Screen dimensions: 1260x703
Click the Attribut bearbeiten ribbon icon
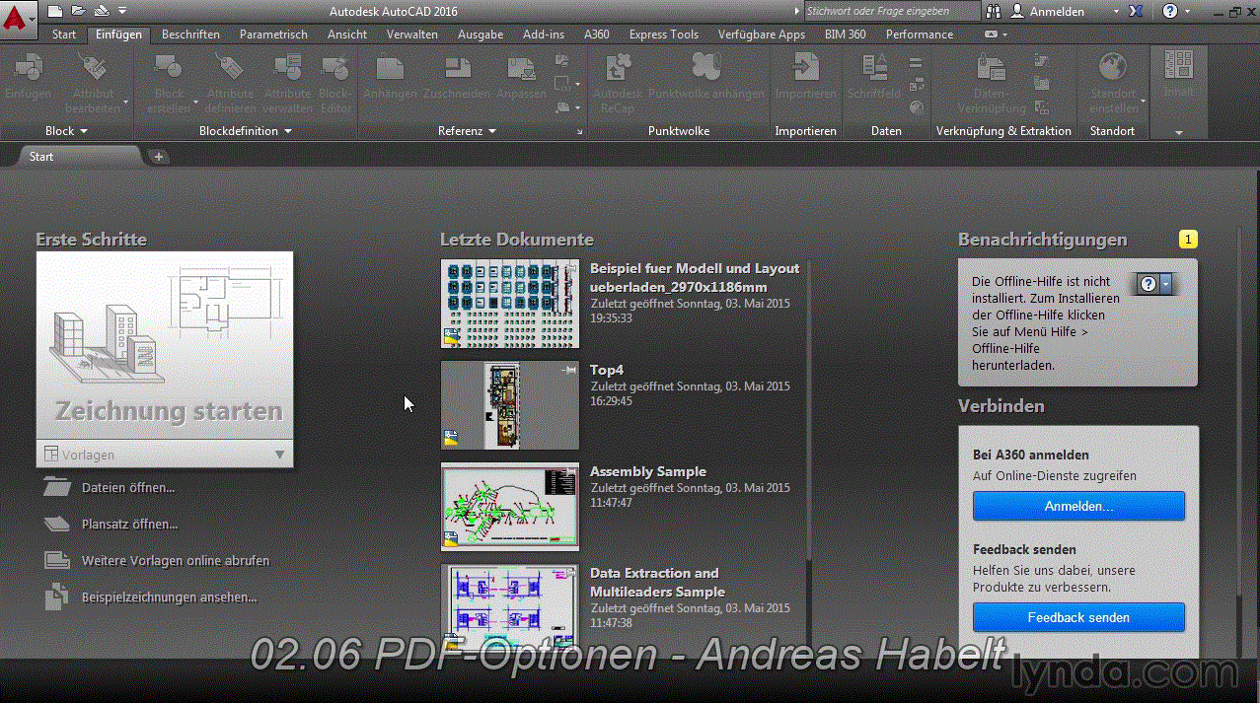point(93,68)
